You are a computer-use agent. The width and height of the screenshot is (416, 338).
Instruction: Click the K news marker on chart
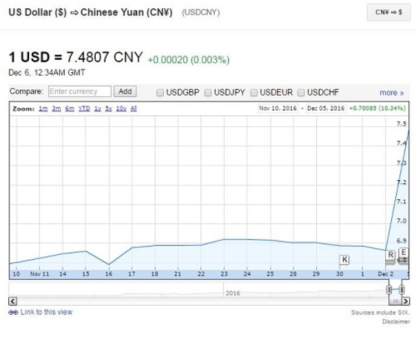344,259
